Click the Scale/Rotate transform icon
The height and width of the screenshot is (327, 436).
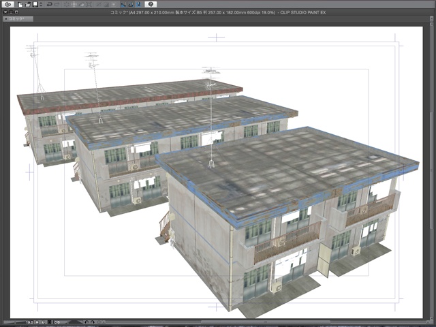[x=89, y=4]
